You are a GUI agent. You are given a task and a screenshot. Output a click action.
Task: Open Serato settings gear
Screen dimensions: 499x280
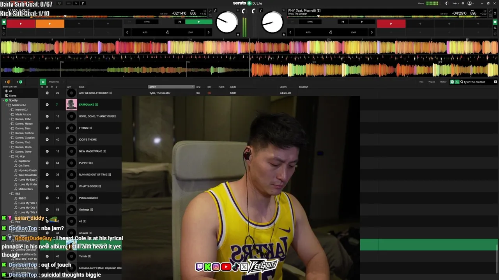point(463,3)
